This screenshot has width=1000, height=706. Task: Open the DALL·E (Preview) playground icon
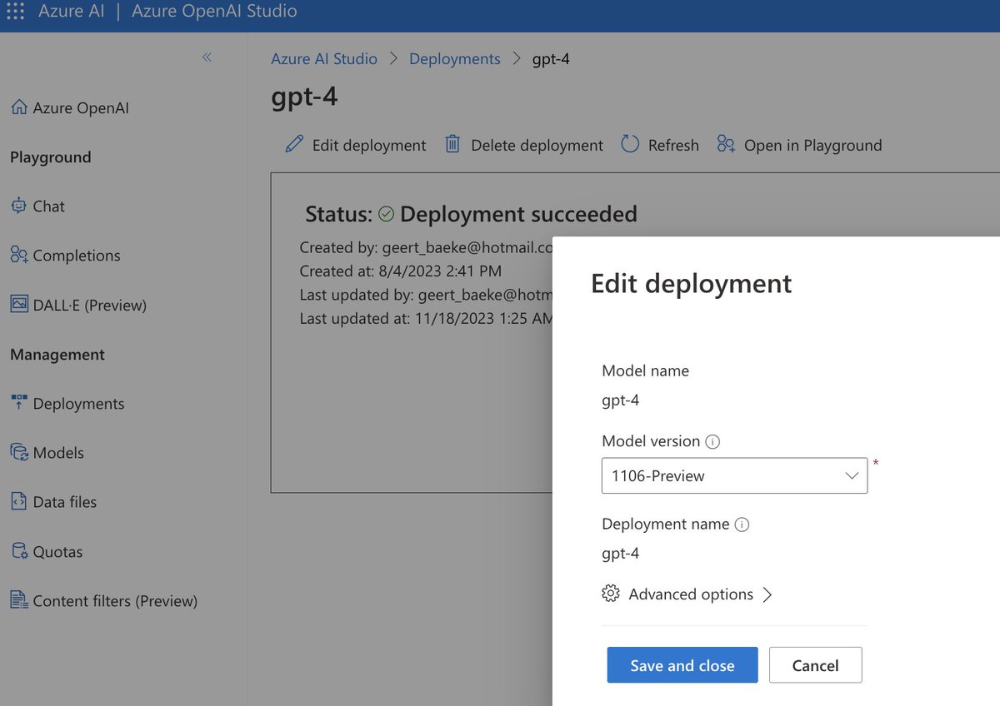(x=18, y=305)
